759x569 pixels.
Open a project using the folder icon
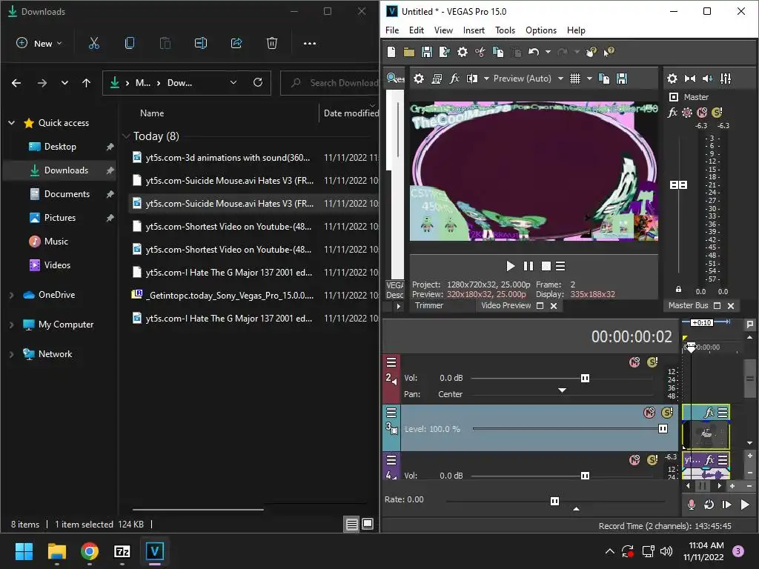coord(409,52)
